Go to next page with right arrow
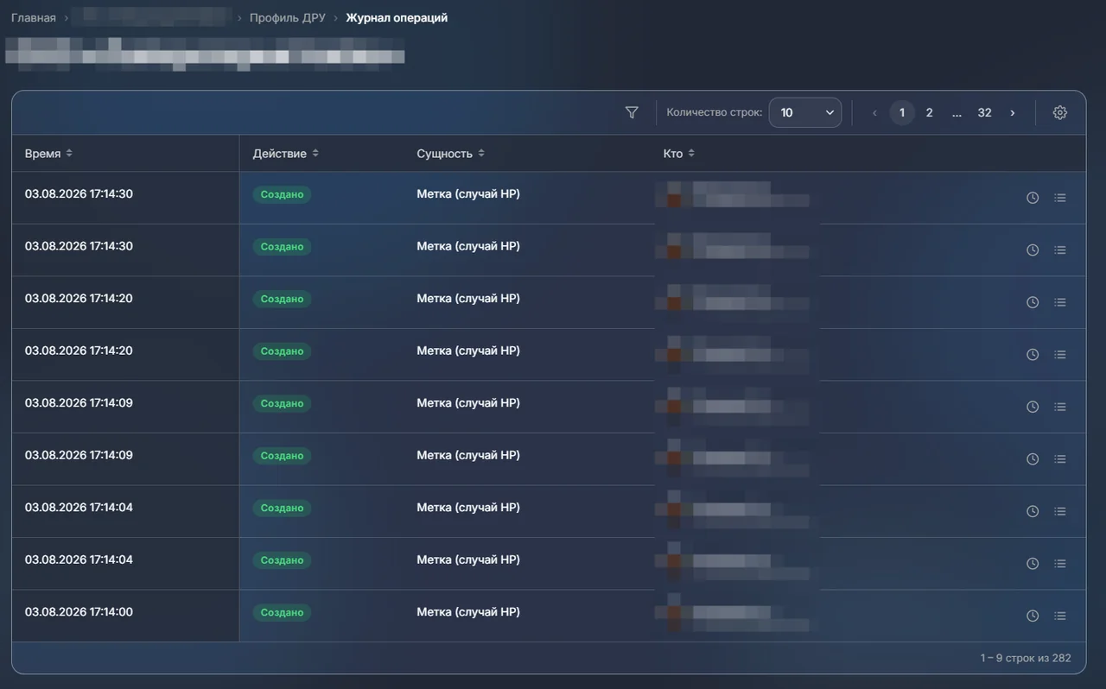The image size is (1106, 689). 1013,113
